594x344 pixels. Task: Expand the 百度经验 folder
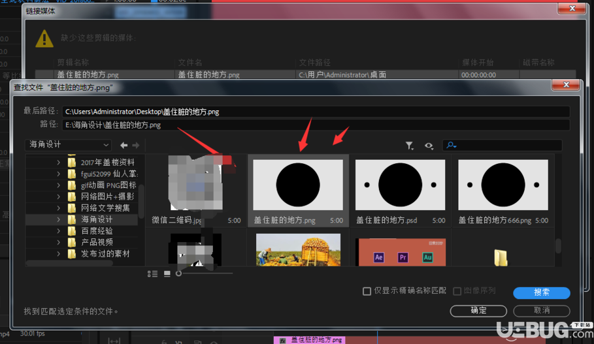click(58, 231)
